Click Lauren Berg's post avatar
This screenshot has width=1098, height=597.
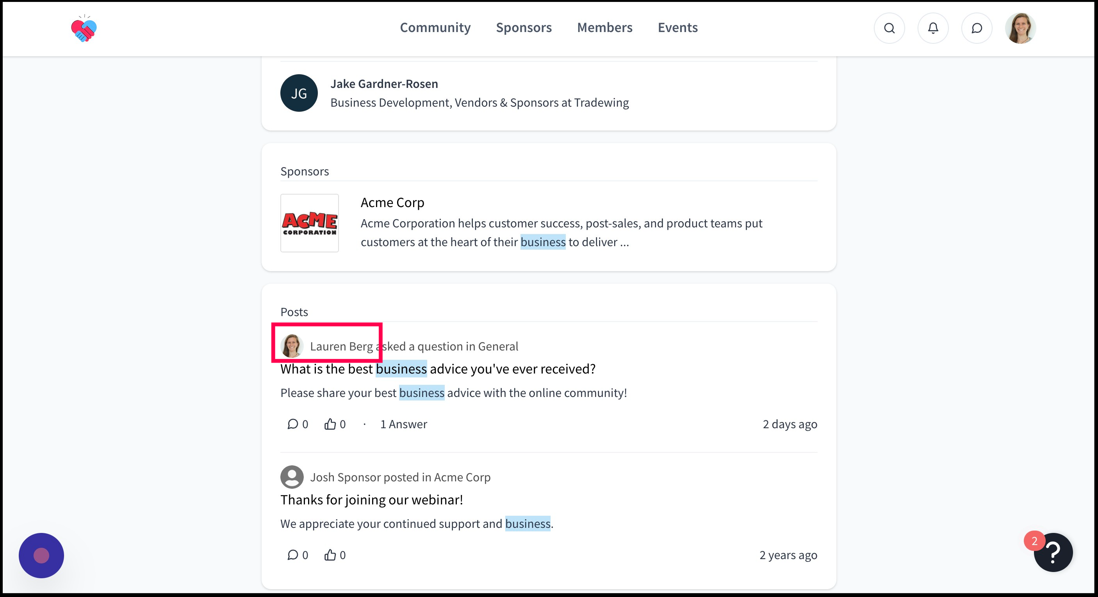(292, 346)
